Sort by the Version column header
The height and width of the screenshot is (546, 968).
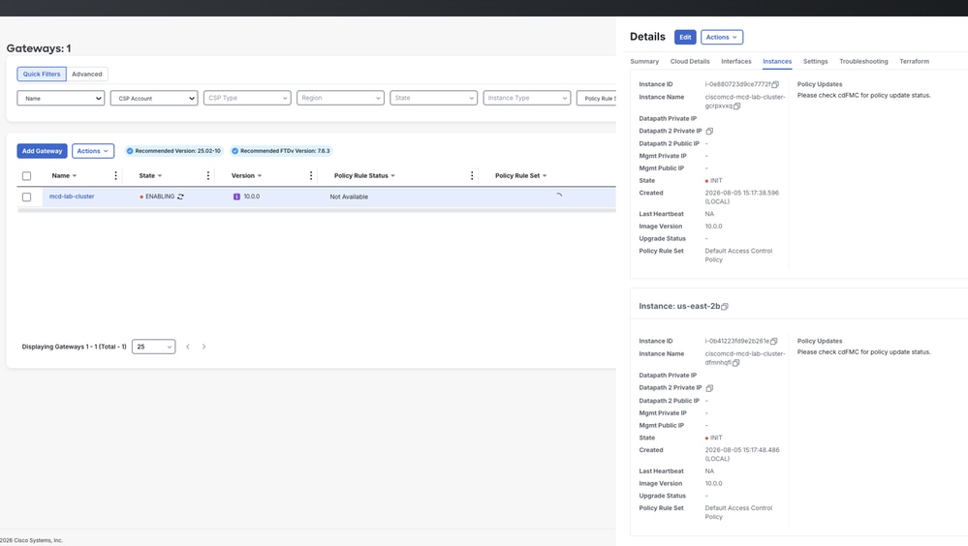246,176
